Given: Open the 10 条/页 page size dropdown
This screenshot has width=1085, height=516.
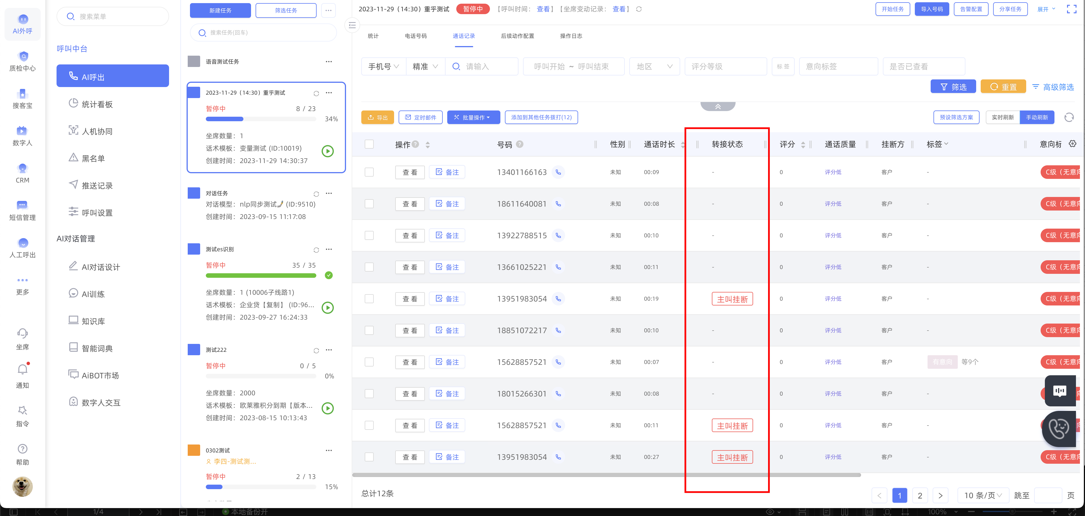Looking at the screenshot, I should pyautogui.click(x=983, y=495).
